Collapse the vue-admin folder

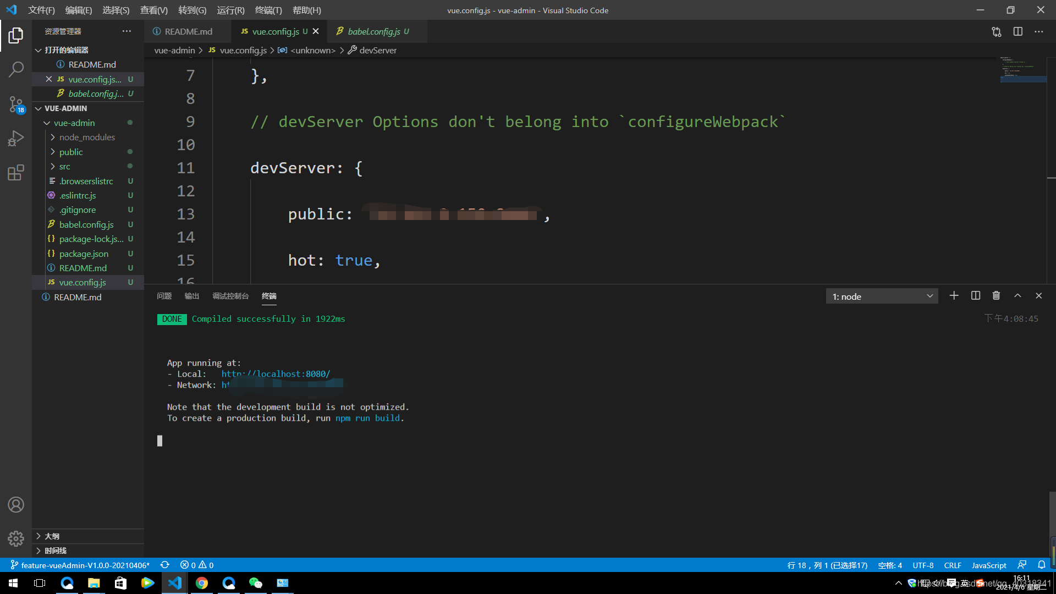pos(74,123)
